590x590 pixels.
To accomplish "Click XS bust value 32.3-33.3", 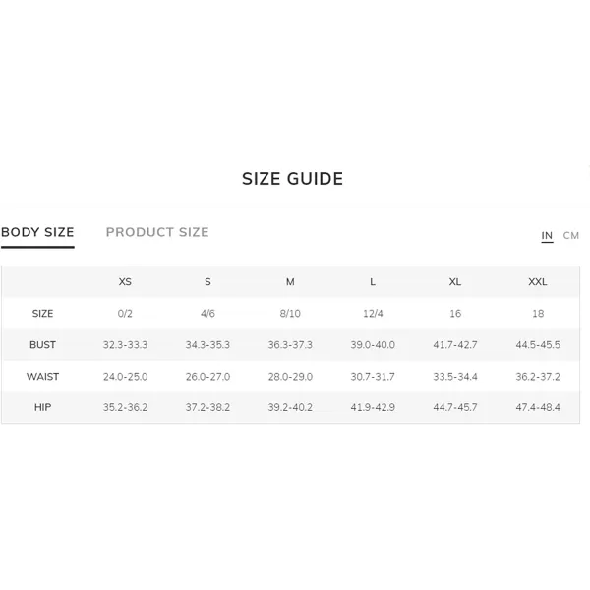I will (125, 345).
